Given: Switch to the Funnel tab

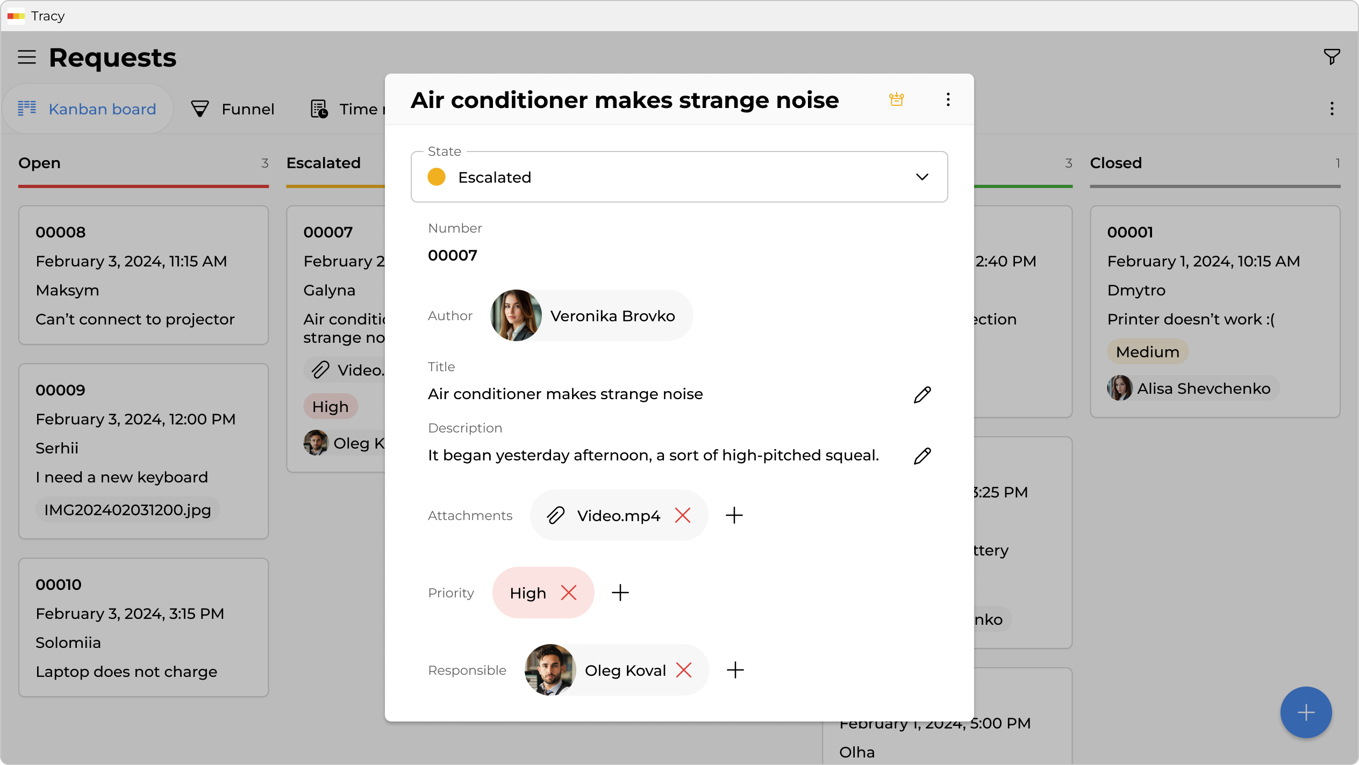Looking at the screenshot, I should [x=233, y=109].
